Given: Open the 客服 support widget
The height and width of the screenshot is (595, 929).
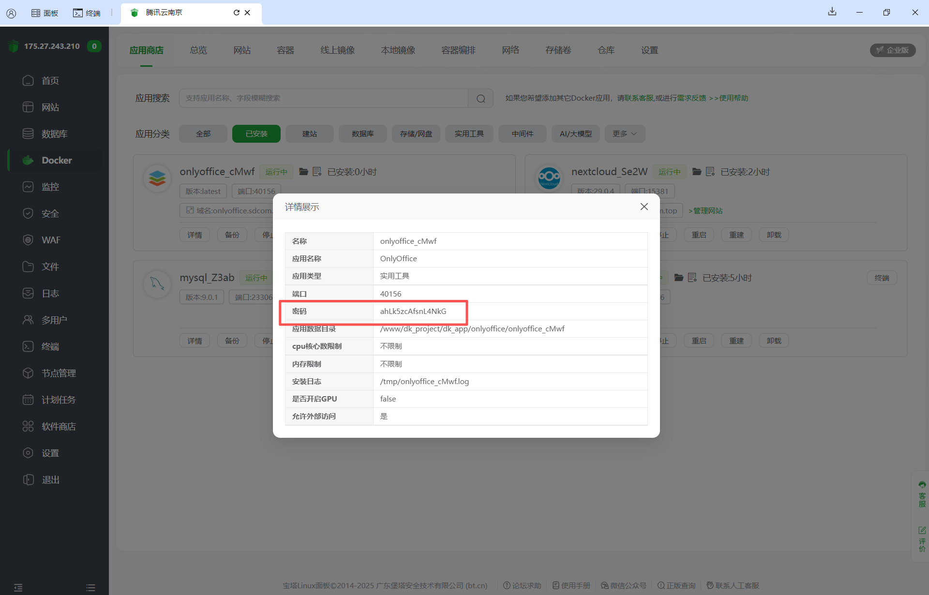Looking at the screenshot, I should [x=922, y=494].
